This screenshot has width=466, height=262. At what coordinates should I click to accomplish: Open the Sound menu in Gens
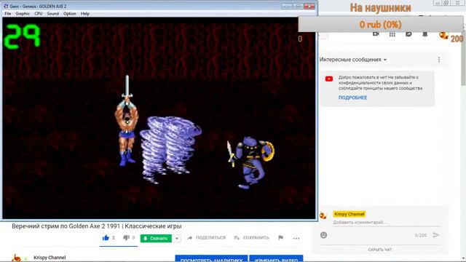click(53, 14)
